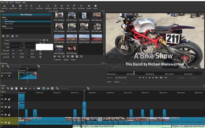Zoom in on the keyframes view
The height and width of the screenshot is (128, 205).
(39, 66)
